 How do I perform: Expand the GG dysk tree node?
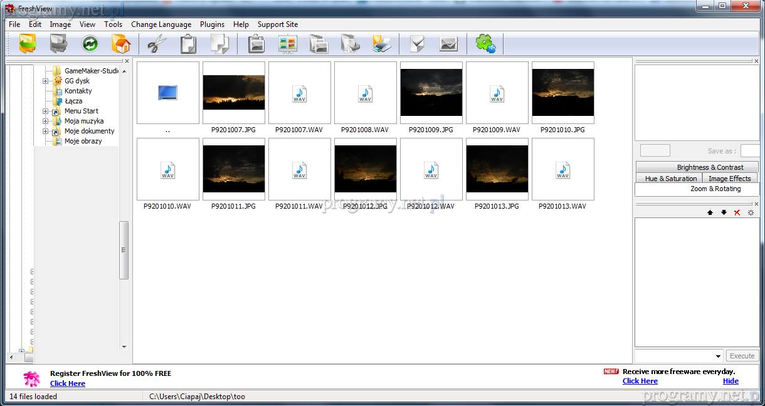point(46,81)
